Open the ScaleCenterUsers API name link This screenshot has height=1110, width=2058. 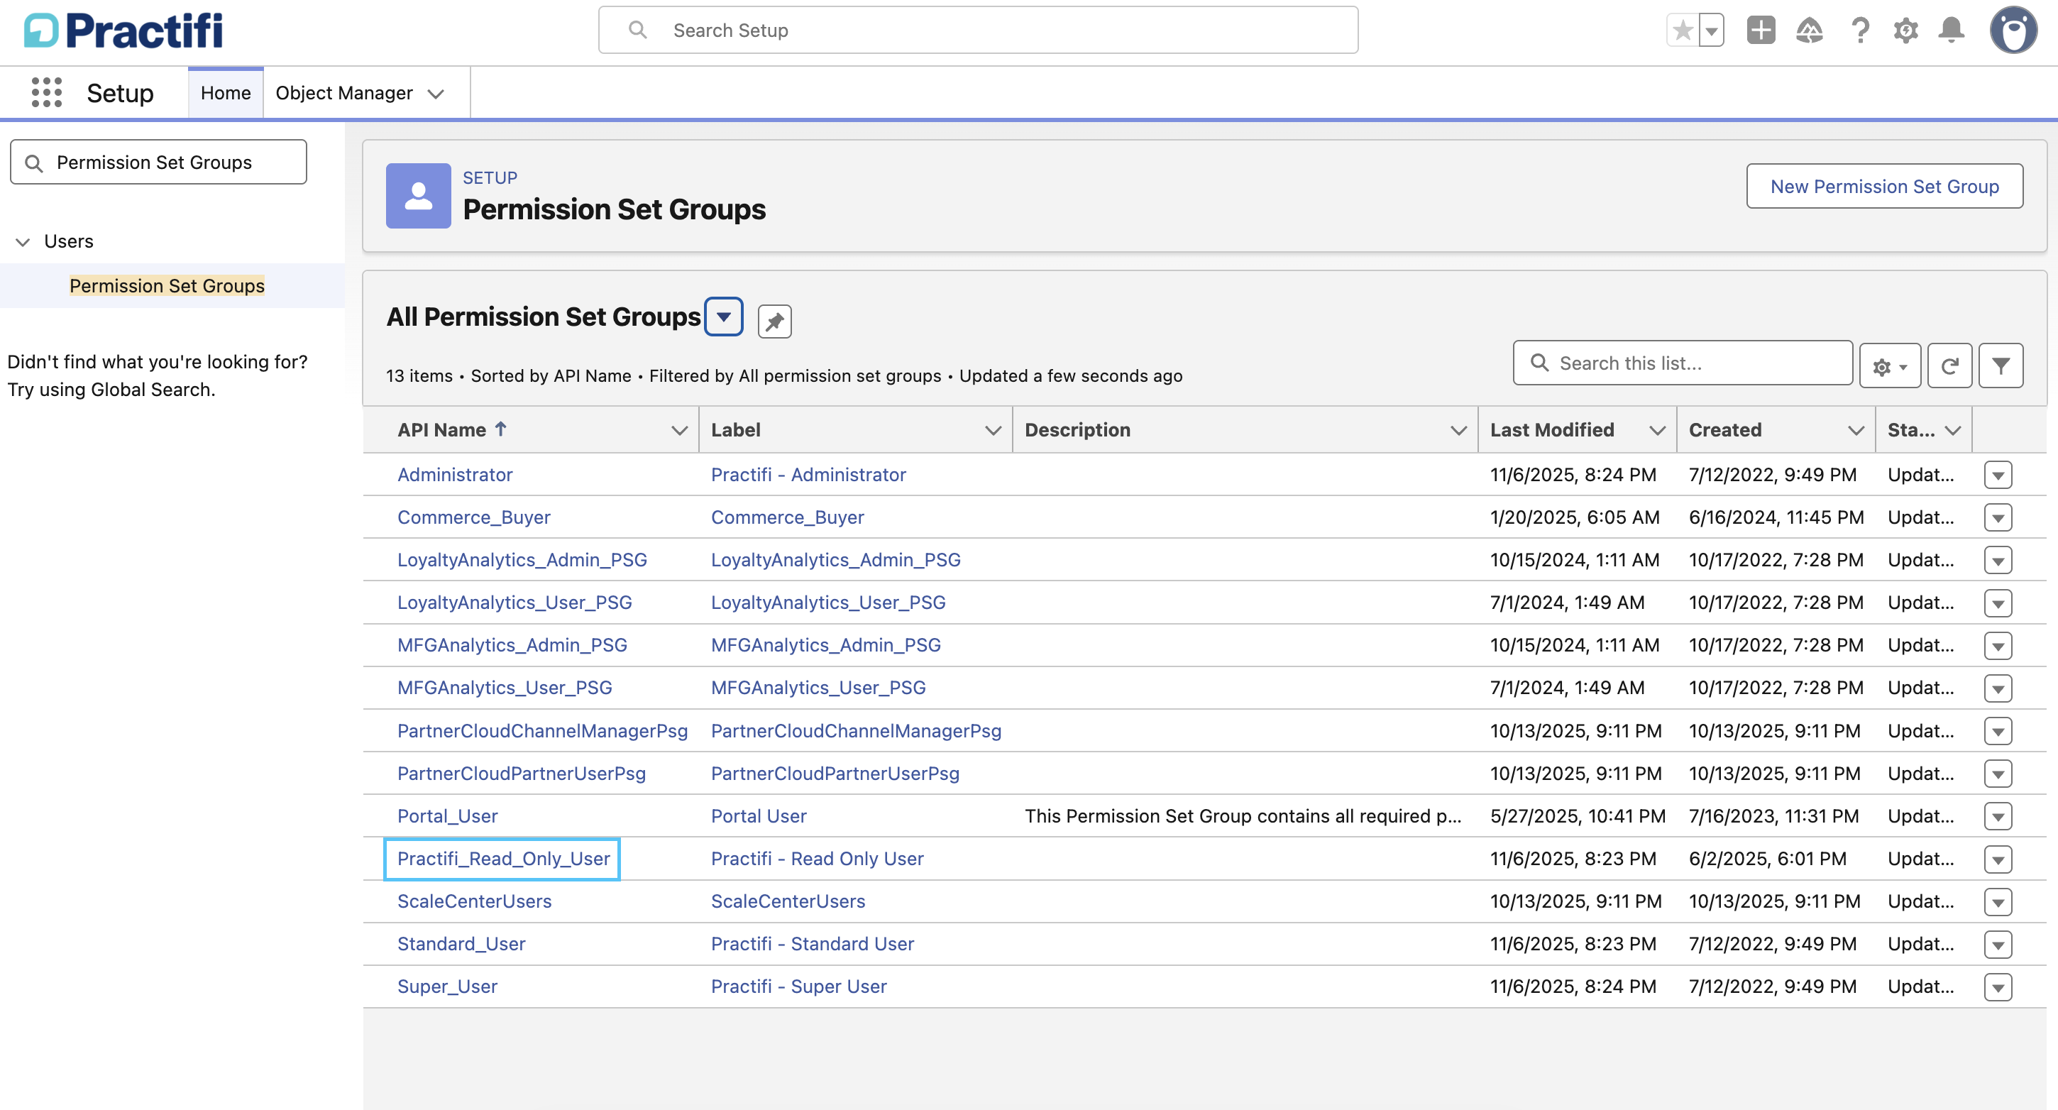click(475, 901)
